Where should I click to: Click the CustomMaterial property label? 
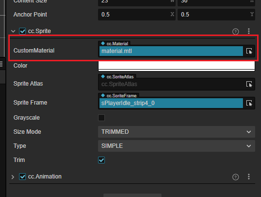point(34,51)
